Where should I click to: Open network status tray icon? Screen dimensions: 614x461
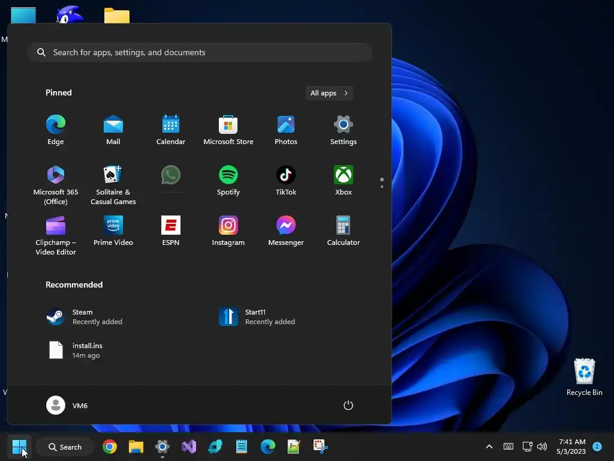[527, 447]
